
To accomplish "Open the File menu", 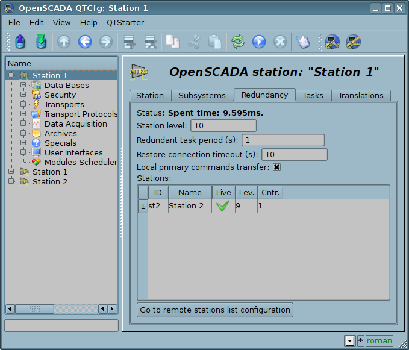I will pos(14,23).
